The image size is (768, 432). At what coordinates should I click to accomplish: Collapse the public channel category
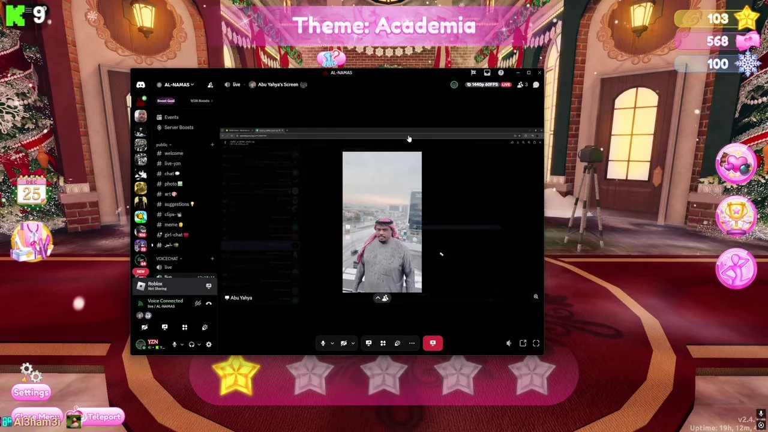(164, 145)
